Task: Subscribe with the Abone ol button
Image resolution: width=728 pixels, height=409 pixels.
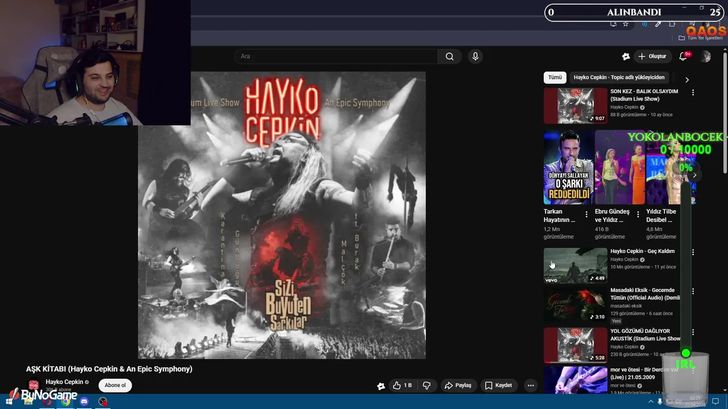Action: (115, 385)
